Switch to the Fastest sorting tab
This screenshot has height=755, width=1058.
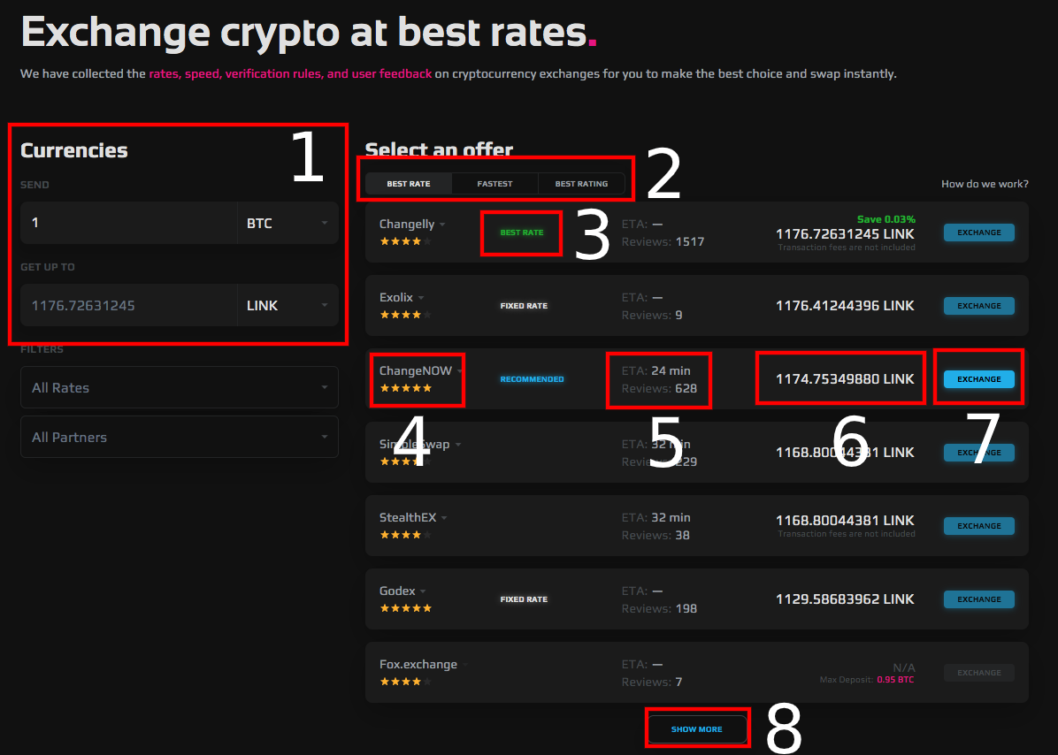[x=494, y=183]
